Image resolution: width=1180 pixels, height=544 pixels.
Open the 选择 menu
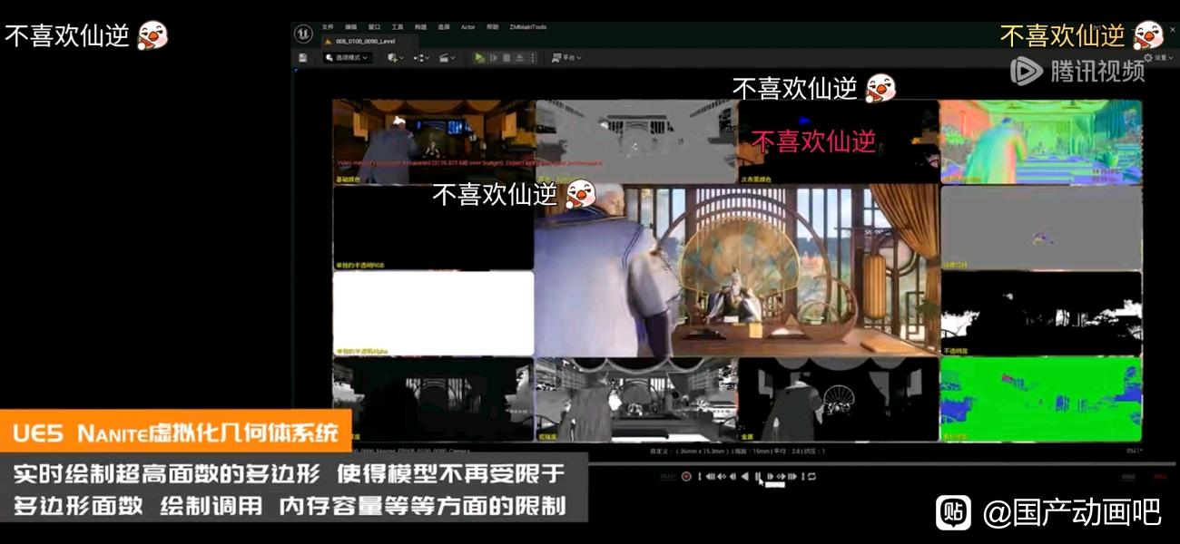(444, 27)
